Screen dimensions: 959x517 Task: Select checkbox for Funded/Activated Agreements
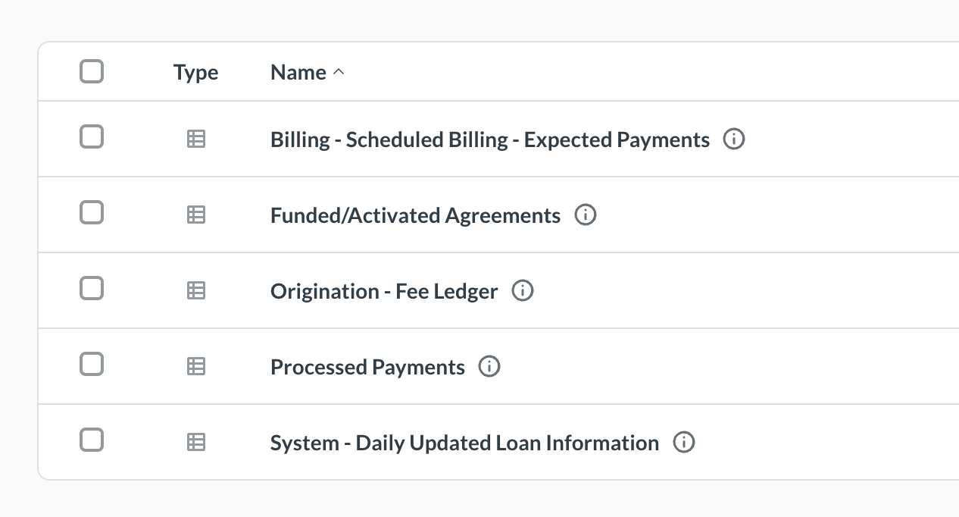(92, 213)
